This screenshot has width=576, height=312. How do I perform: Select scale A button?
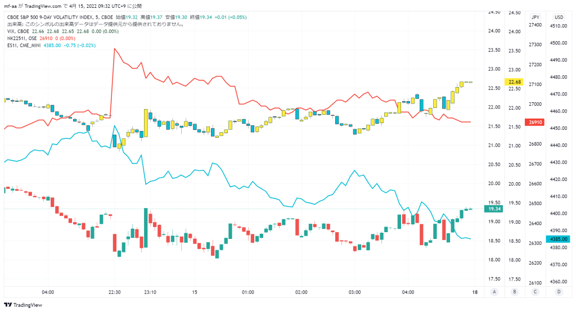tap(494, 292)
